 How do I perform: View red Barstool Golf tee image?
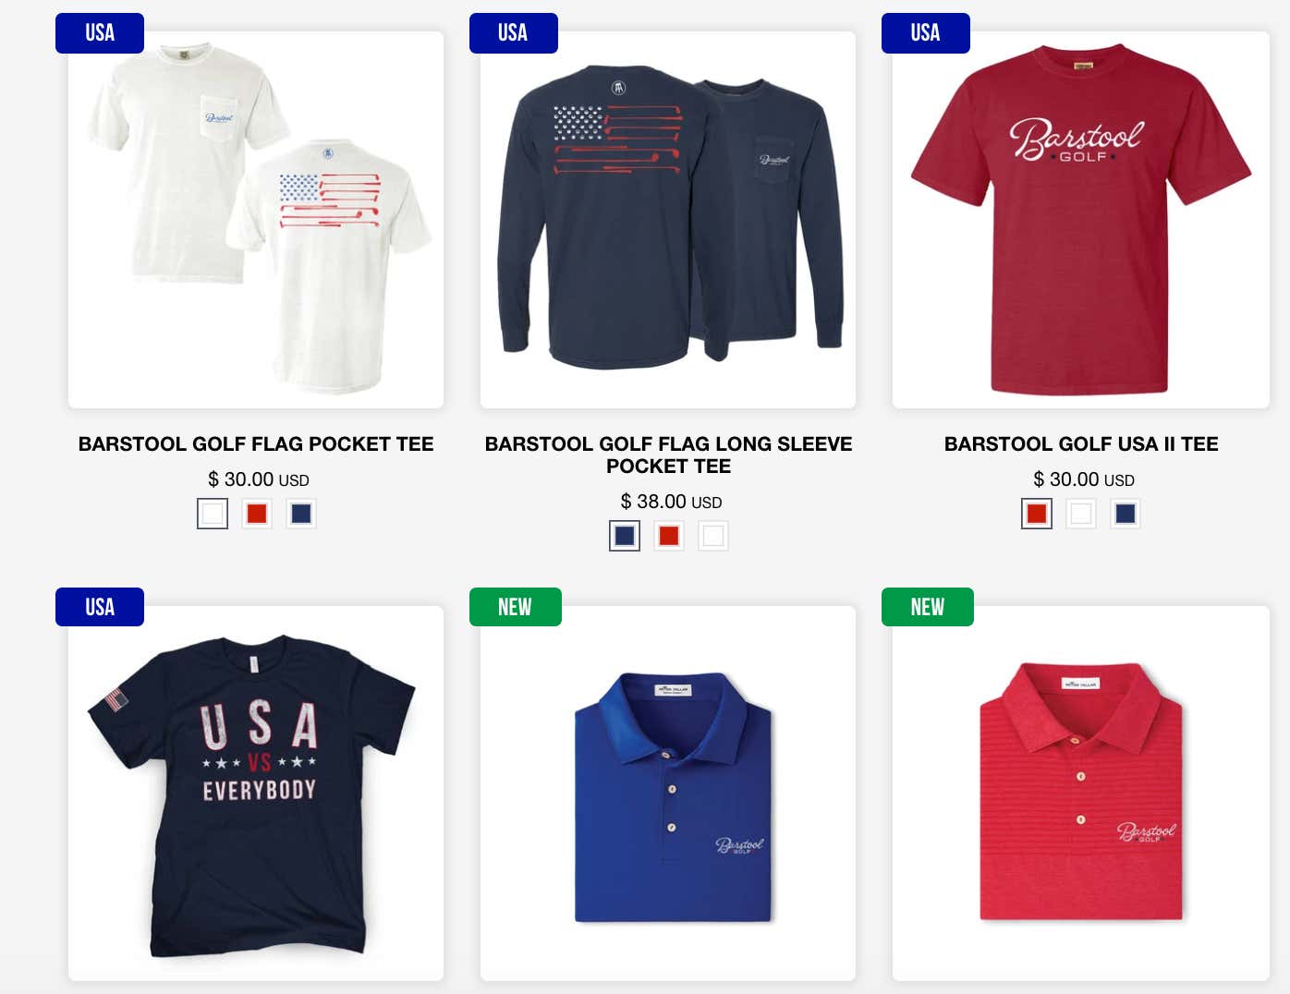pos(1081,220)
